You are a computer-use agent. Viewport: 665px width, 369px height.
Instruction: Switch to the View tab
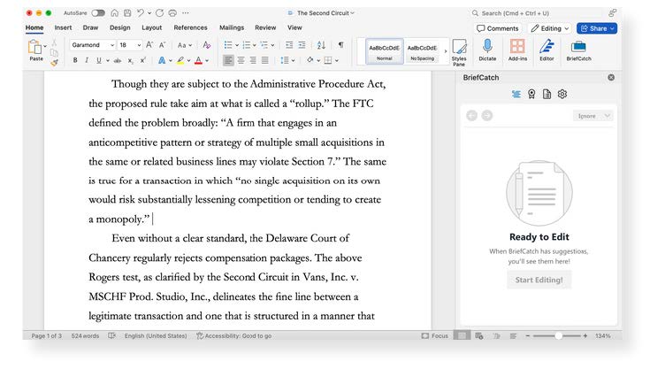pyautogui.click(x=294, y=27)
